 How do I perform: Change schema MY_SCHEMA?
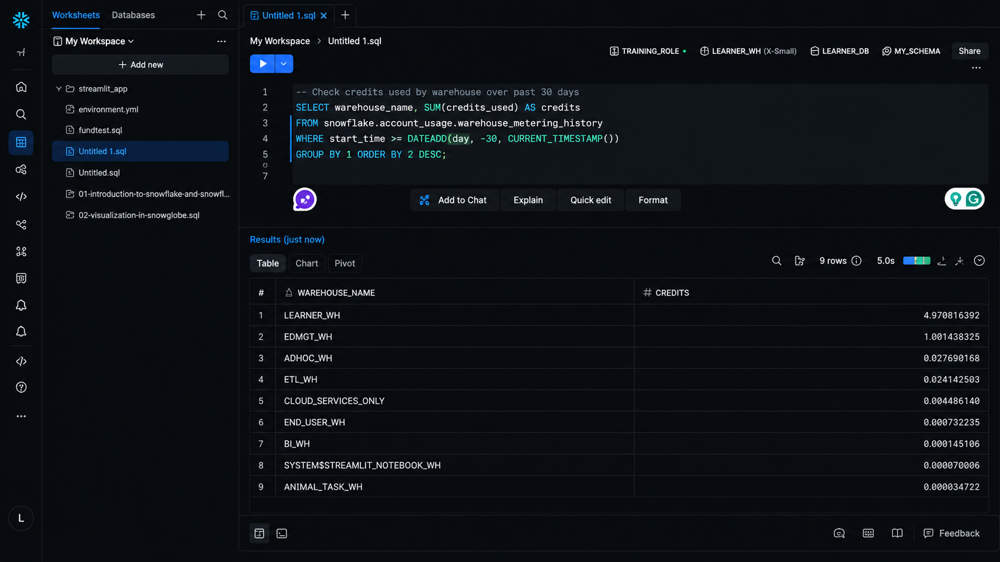[911, 51]
